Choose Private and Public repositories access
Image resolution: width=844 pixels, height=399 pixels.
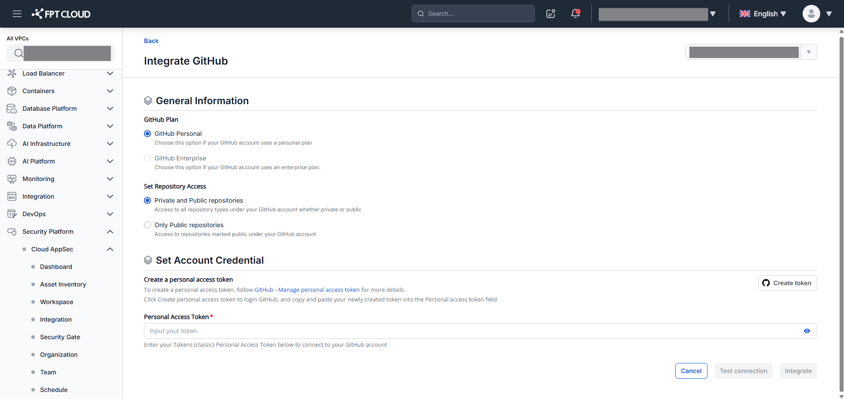[147, 200]
